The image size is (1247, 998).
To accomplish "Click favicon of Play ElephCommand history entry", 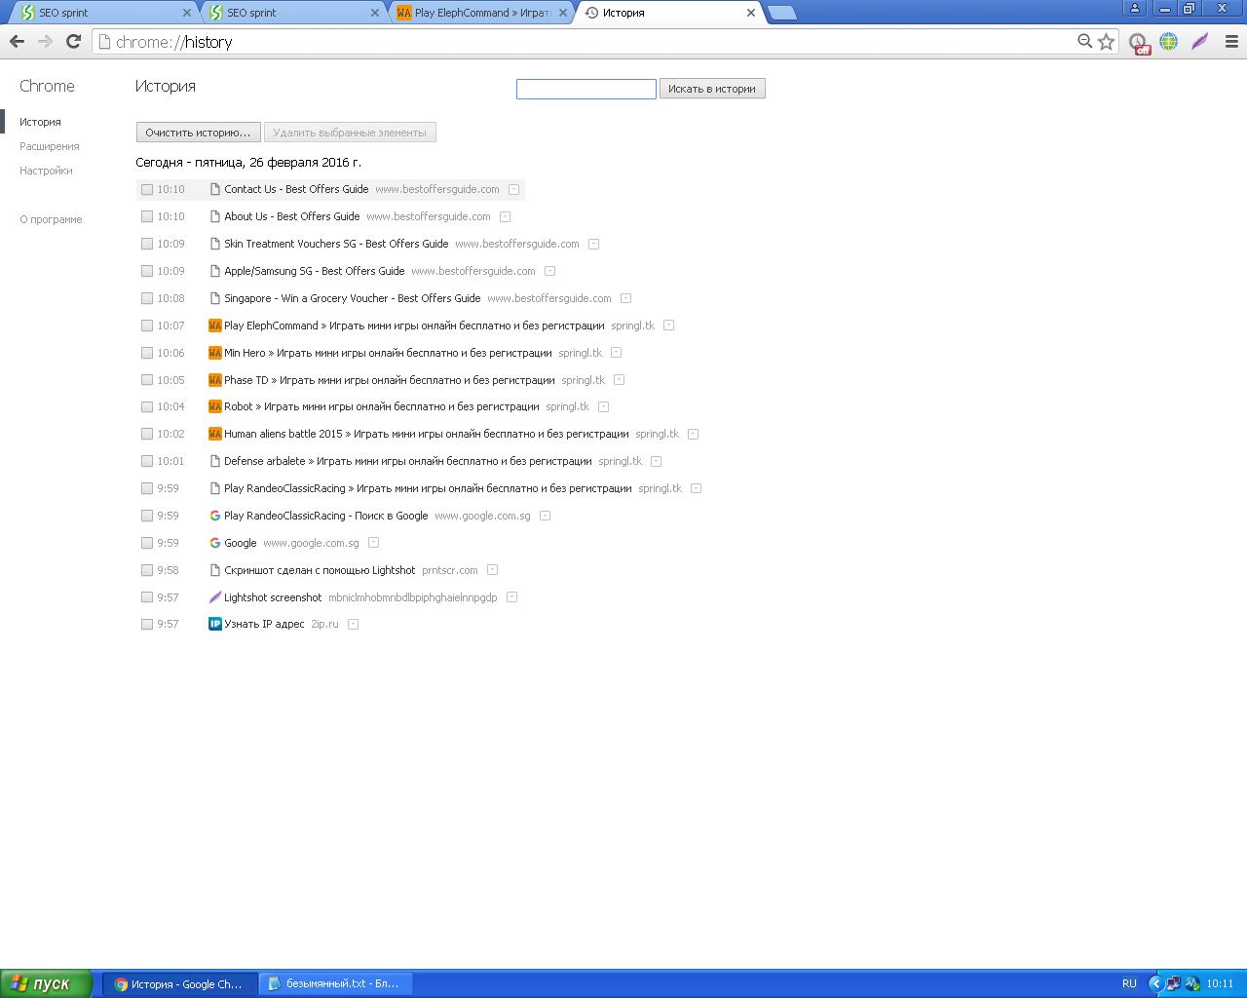I will point(215,326).
